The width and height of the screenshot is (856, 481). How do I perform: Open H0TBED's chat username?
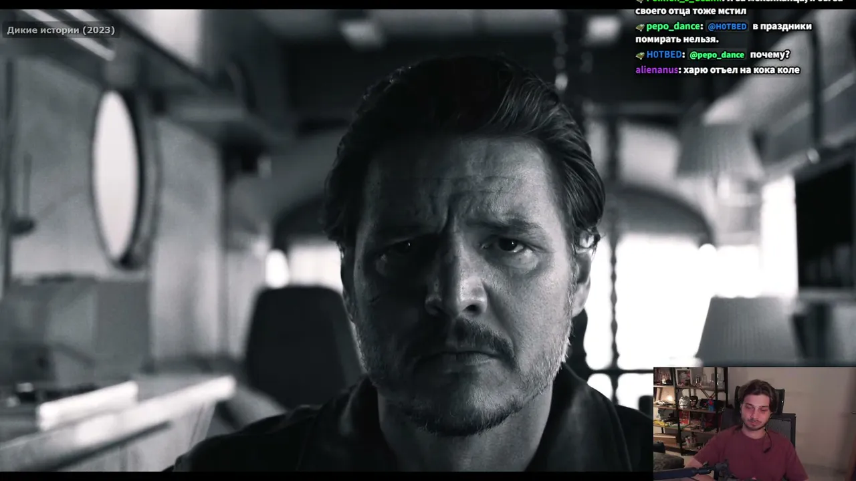point(664,55)
